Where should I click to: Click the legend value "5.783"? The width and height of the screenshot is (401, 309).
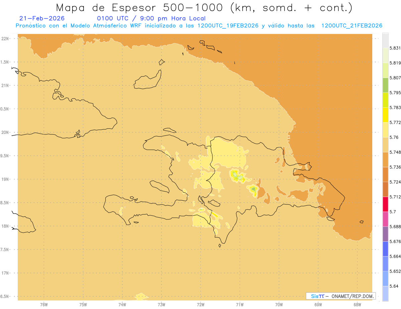pyautogui.click(x=395, y=107)
